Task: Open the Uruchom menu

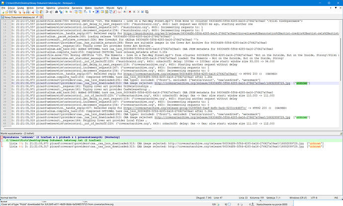Action: click(x=99, y=8)
